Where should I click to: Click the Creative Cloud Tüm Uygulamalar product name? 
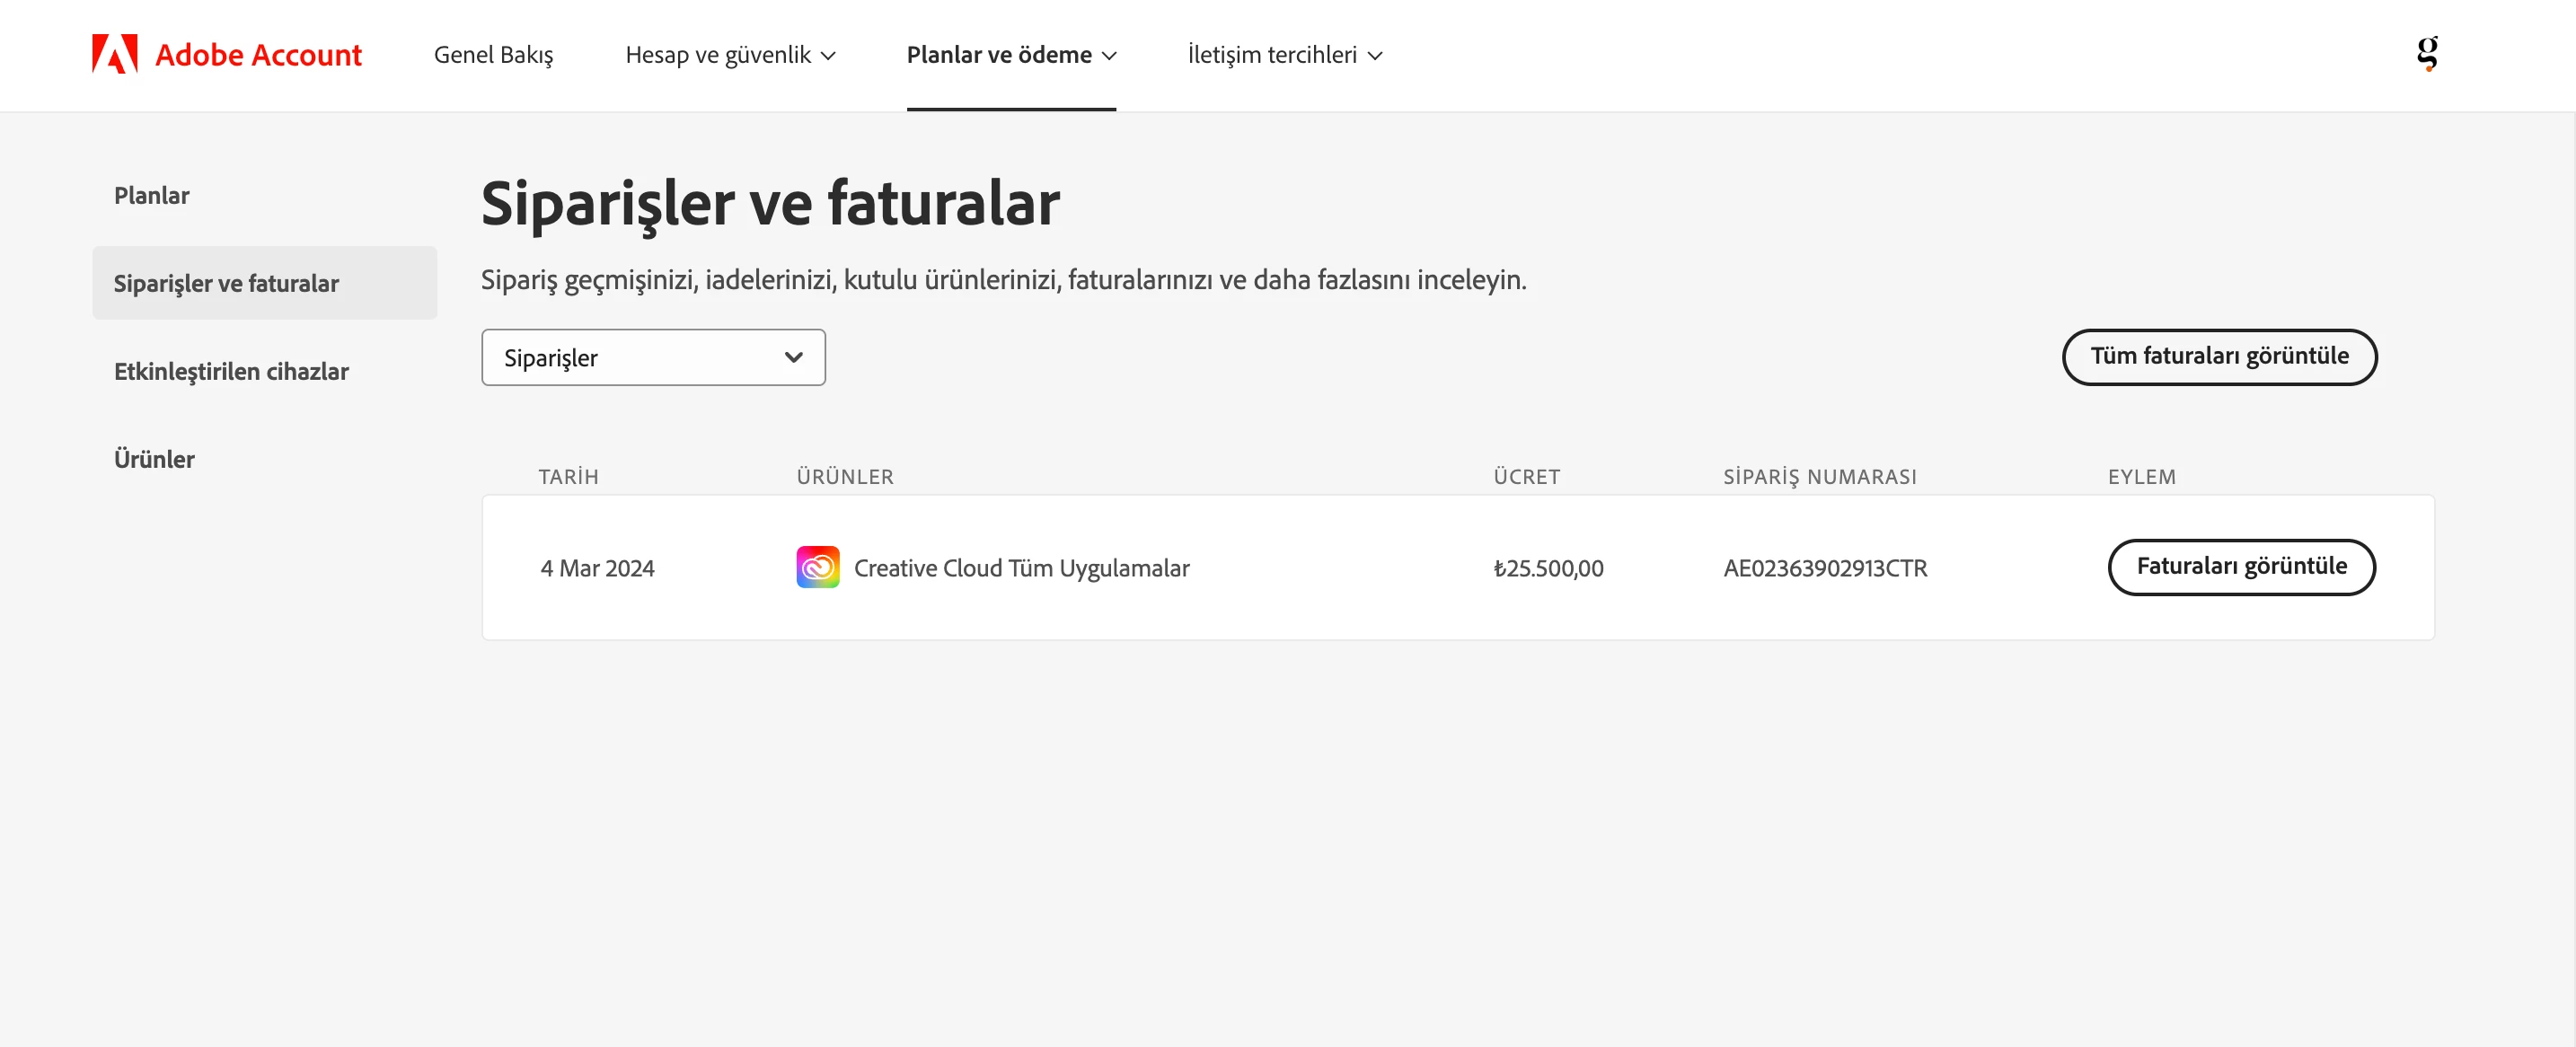point(1021,568)
